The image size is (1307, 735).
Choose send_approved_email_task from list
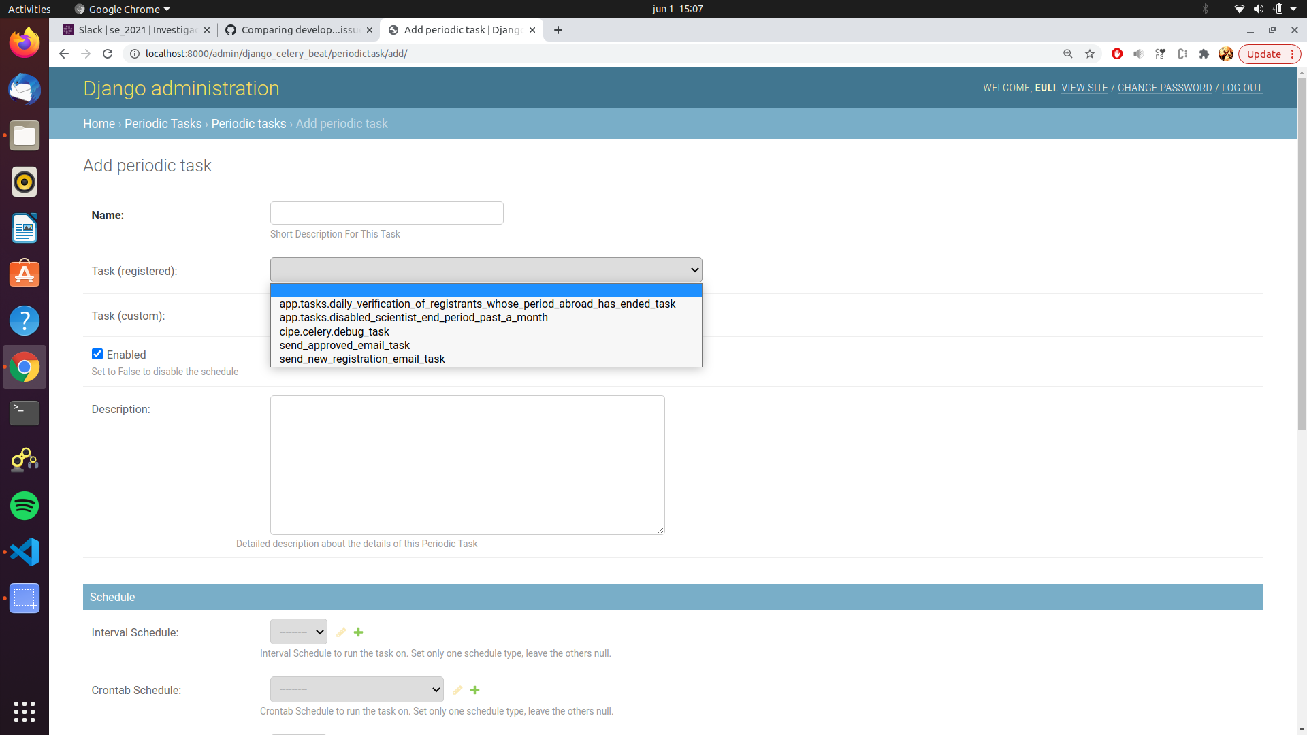[344, 346]
